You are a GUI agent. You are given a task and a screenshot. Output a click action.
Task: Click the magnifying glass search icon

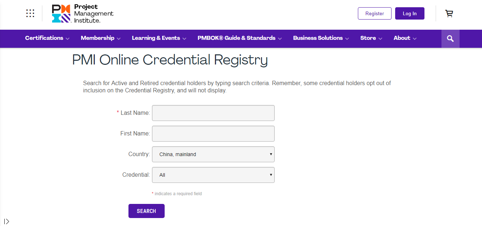click(x=450, y=39)
